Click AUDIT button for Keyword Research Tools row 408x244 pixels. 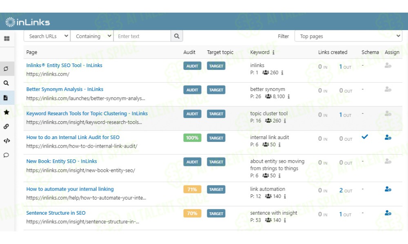[192, 114]
